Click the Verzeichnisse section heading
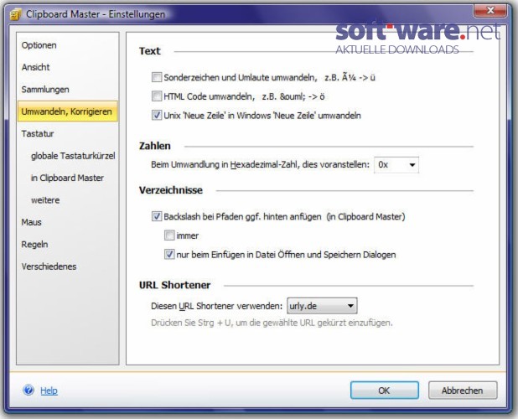Screen dimensions: 518x419 point(171,190)
